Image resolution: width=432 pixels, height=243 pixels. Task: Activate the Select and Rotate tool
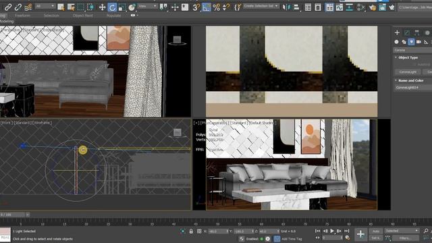(x=112, y=7)
